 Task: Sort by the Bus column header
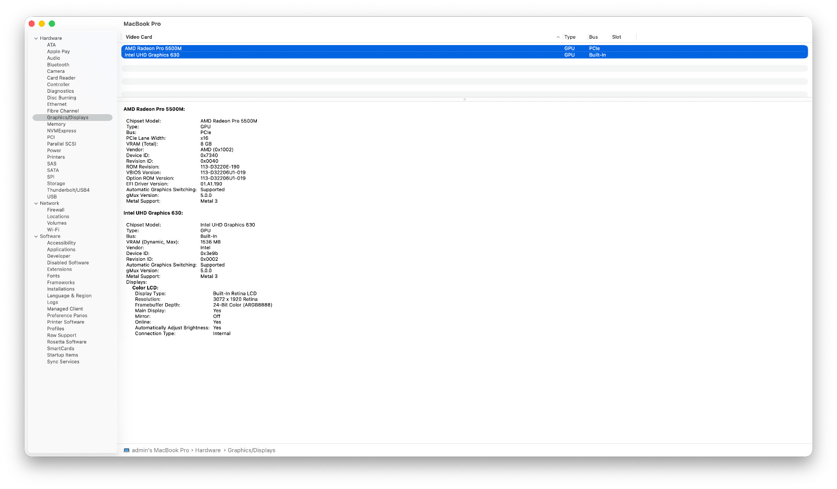[593, 37]
